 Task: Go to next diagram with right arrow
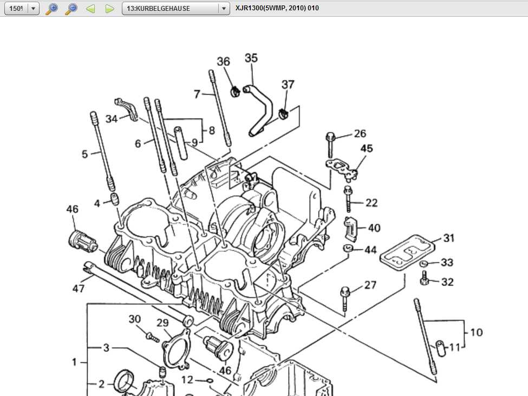(x=109, y=9)
